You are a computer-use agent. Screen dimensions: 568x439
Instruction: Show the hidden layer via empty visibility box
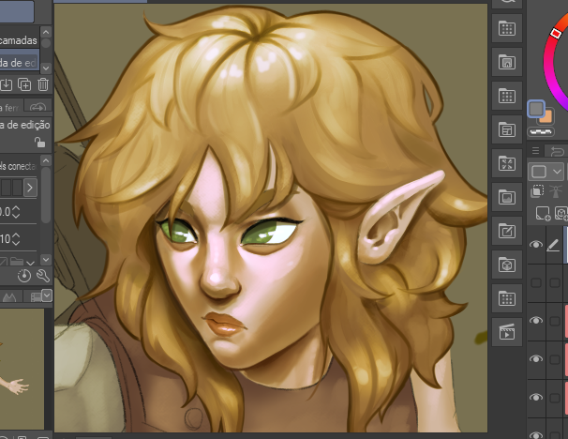536,282
